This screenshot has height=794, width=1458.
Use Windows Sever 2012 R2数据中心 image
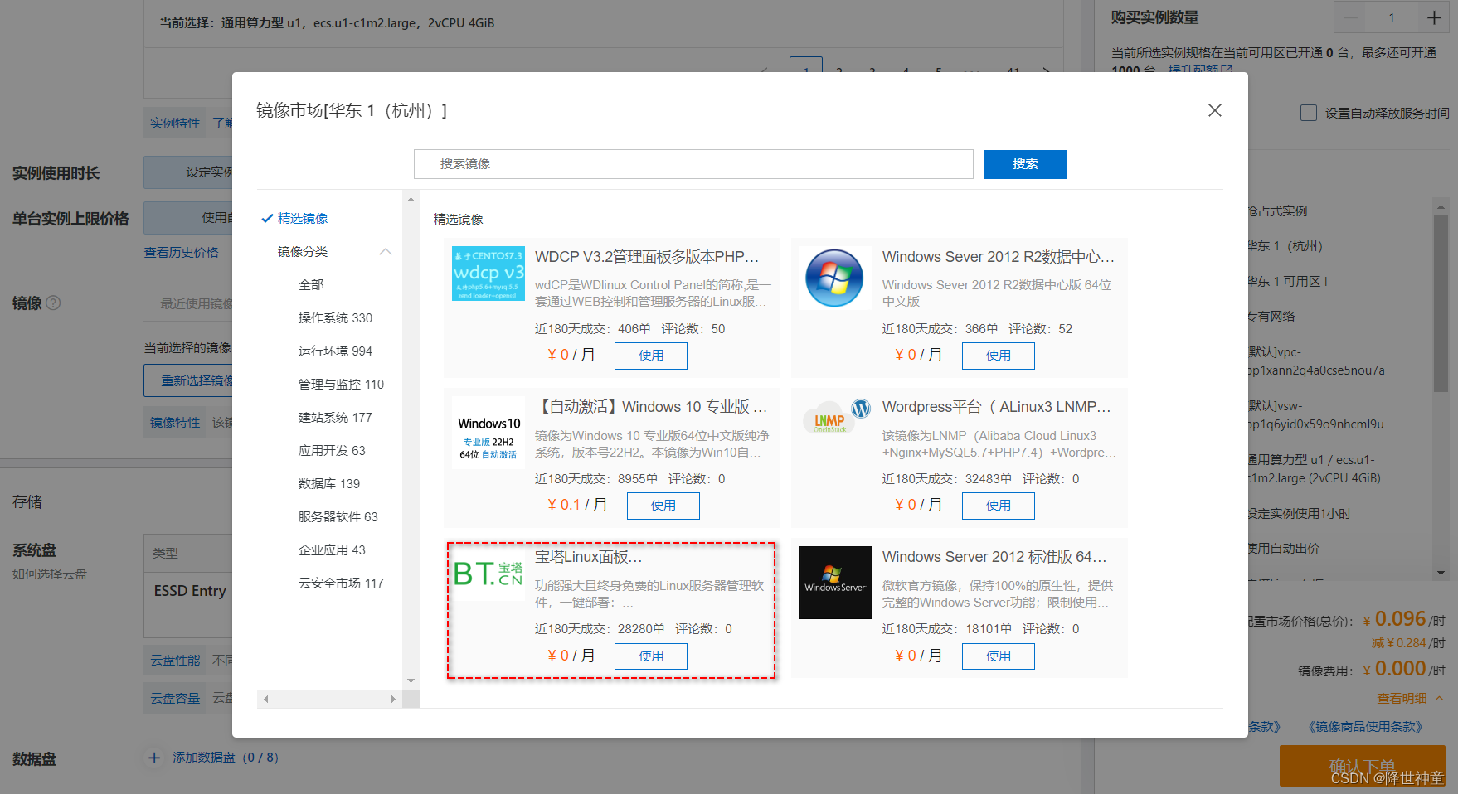(999, 356)
